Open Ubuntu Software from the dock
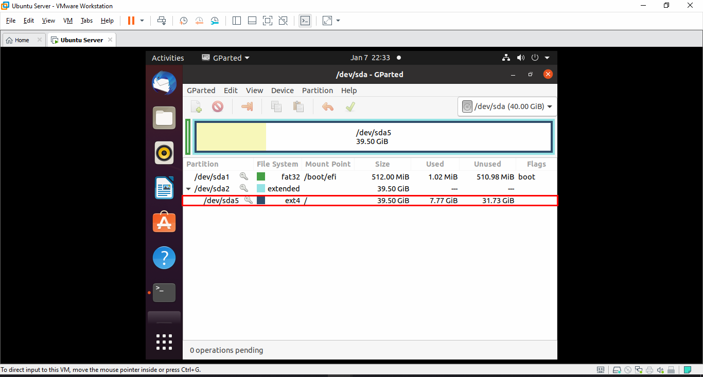The width and height of the screenshot is (703, 377). point(164,223)
